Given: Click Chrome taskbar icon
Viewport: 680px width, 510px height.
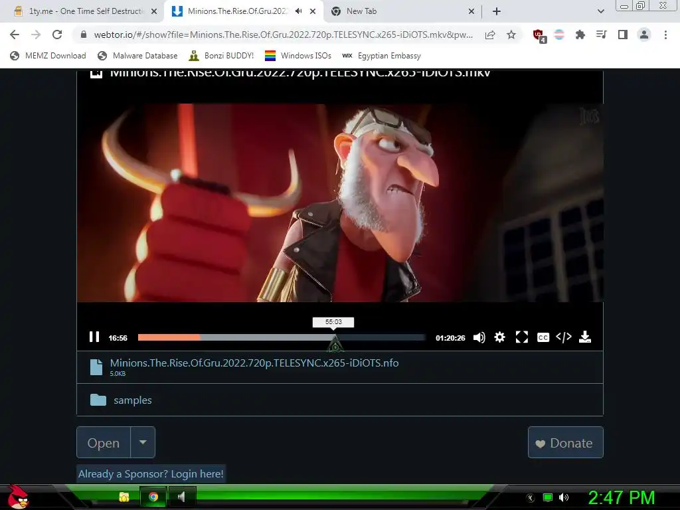Looking at the screenshot, I should click(x=153, y=497).
